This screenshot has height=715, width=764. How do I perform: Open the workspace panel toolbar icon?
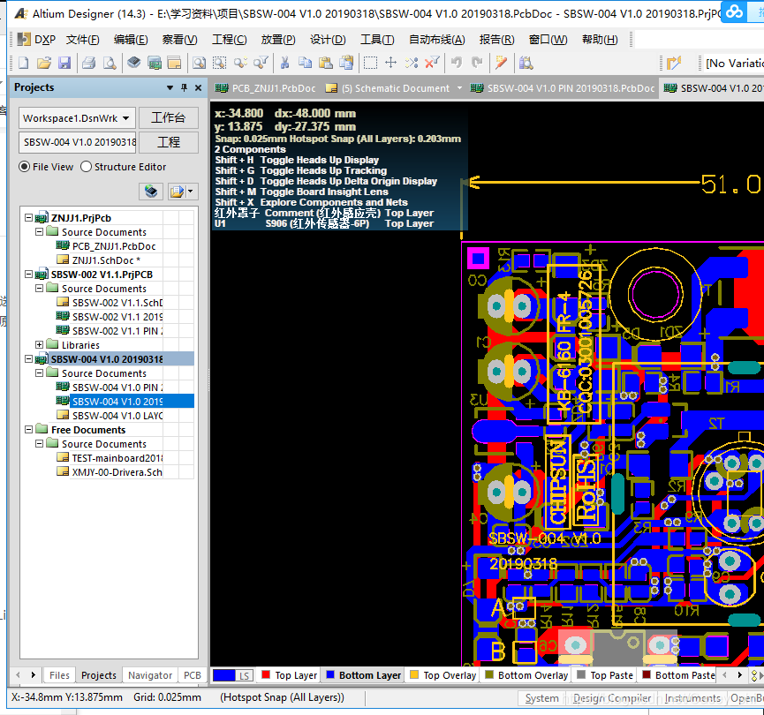coord(174,63)
